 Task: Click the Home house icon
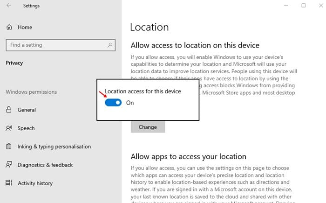coord(9,28)
